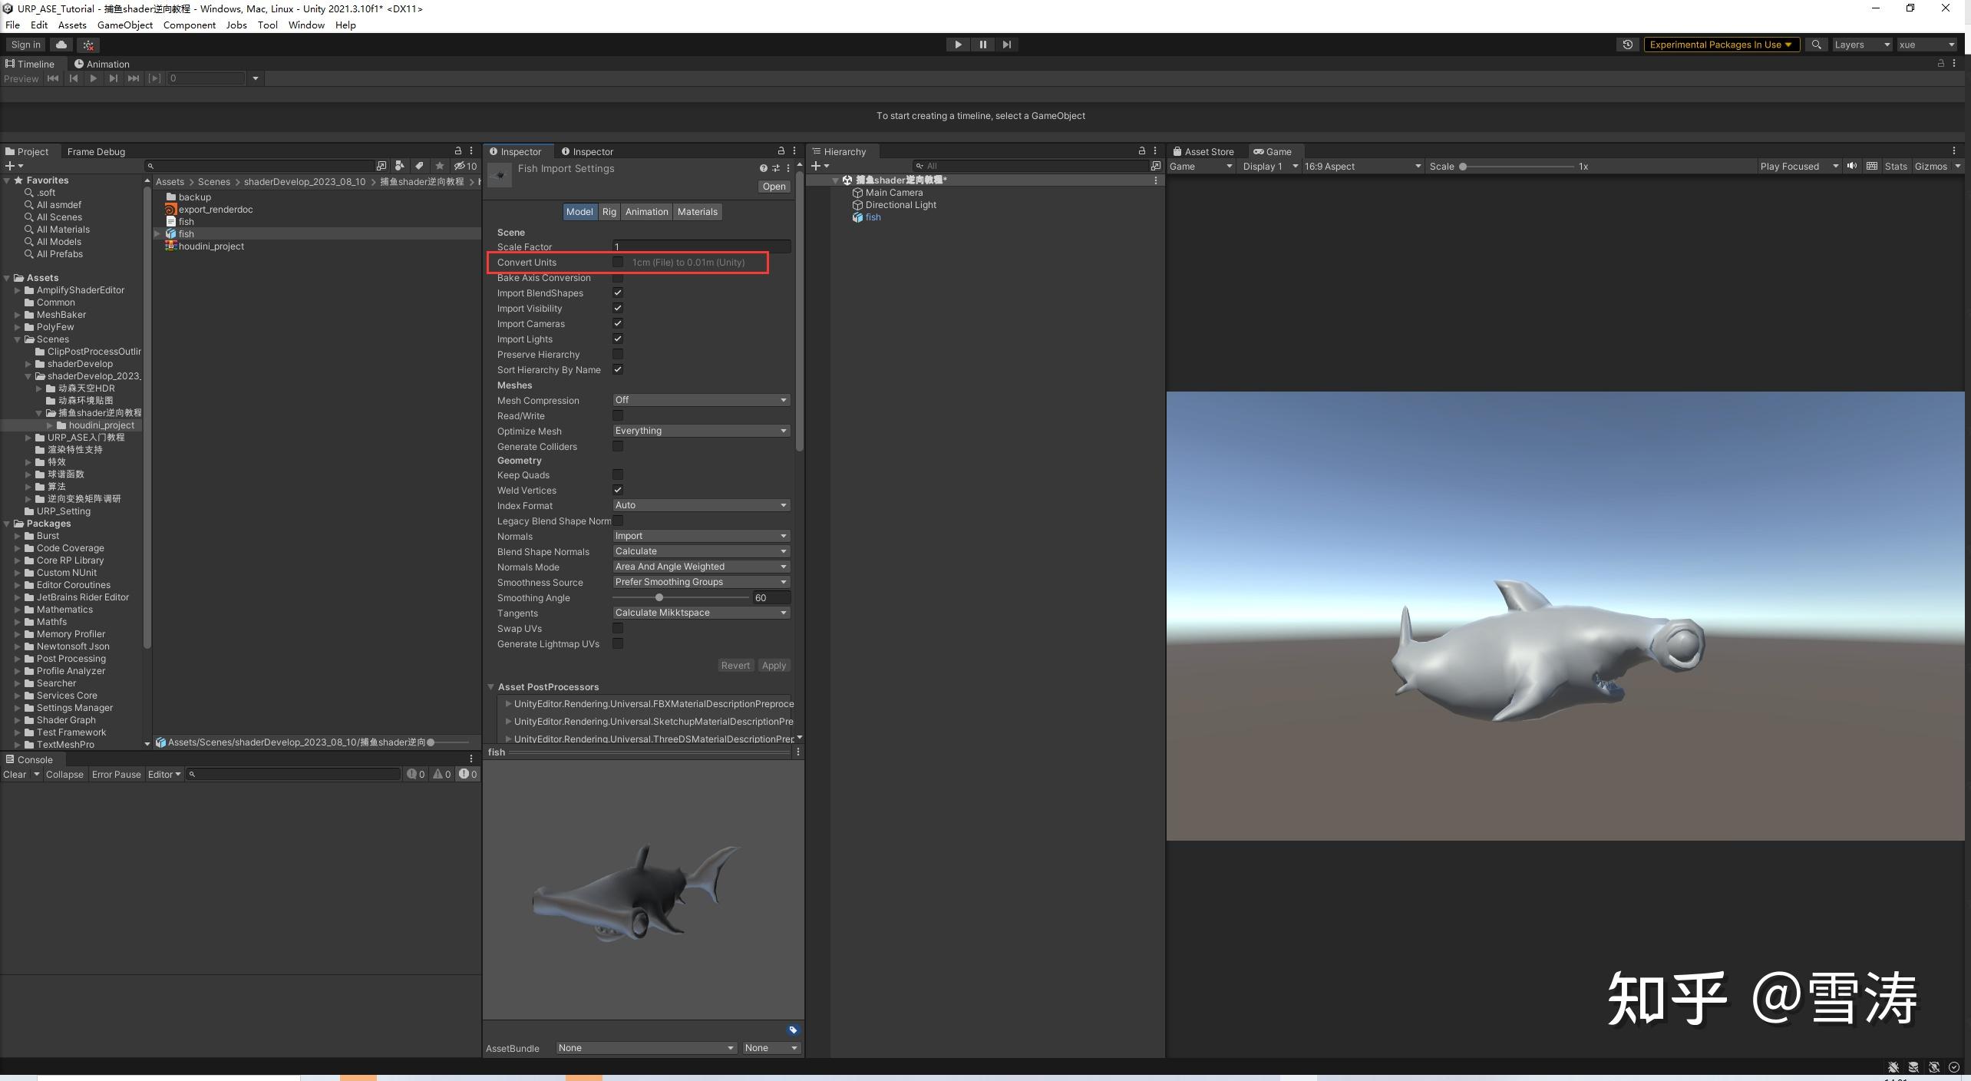The height and width of the screenshot is (1081, 1971).
Task: Click the Open button for the fish model
Action: coord(773,186)
